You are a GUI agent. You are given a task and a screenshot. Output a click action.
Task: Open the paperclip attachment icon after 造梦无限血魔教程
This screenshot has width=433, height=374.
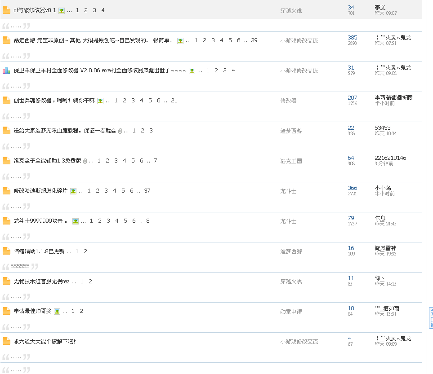[120, 131]
